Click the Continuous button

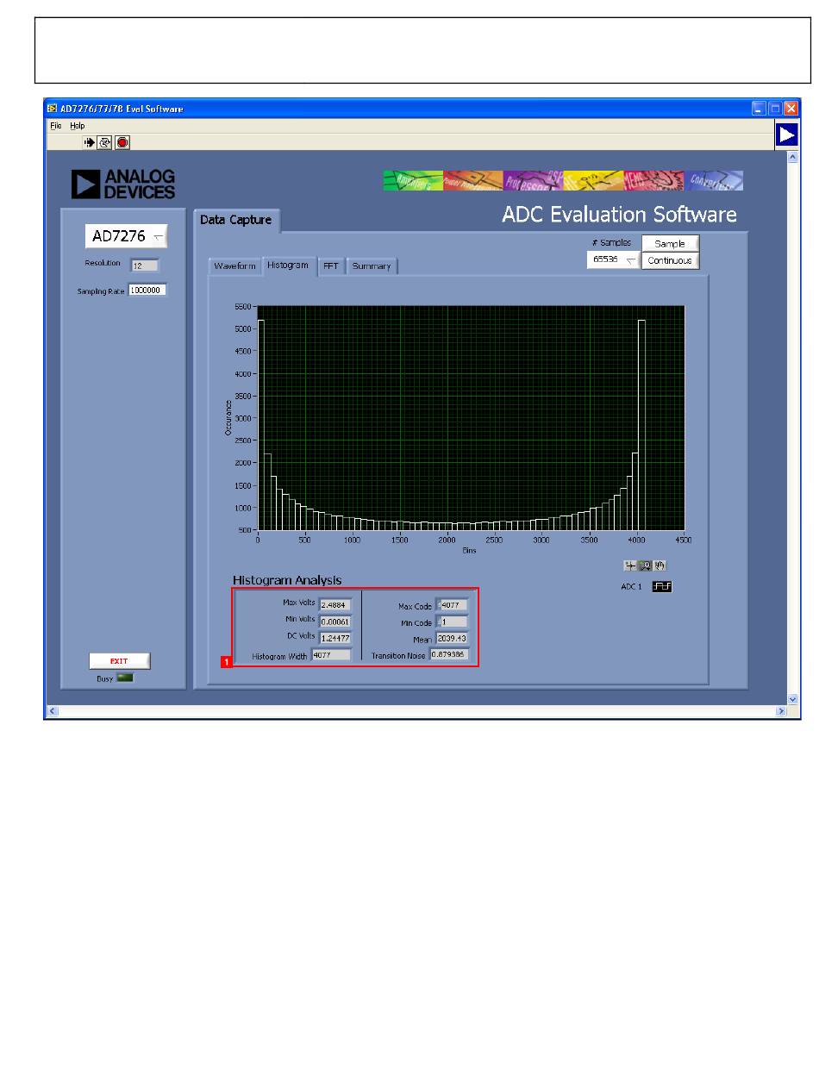pos(670,260)
